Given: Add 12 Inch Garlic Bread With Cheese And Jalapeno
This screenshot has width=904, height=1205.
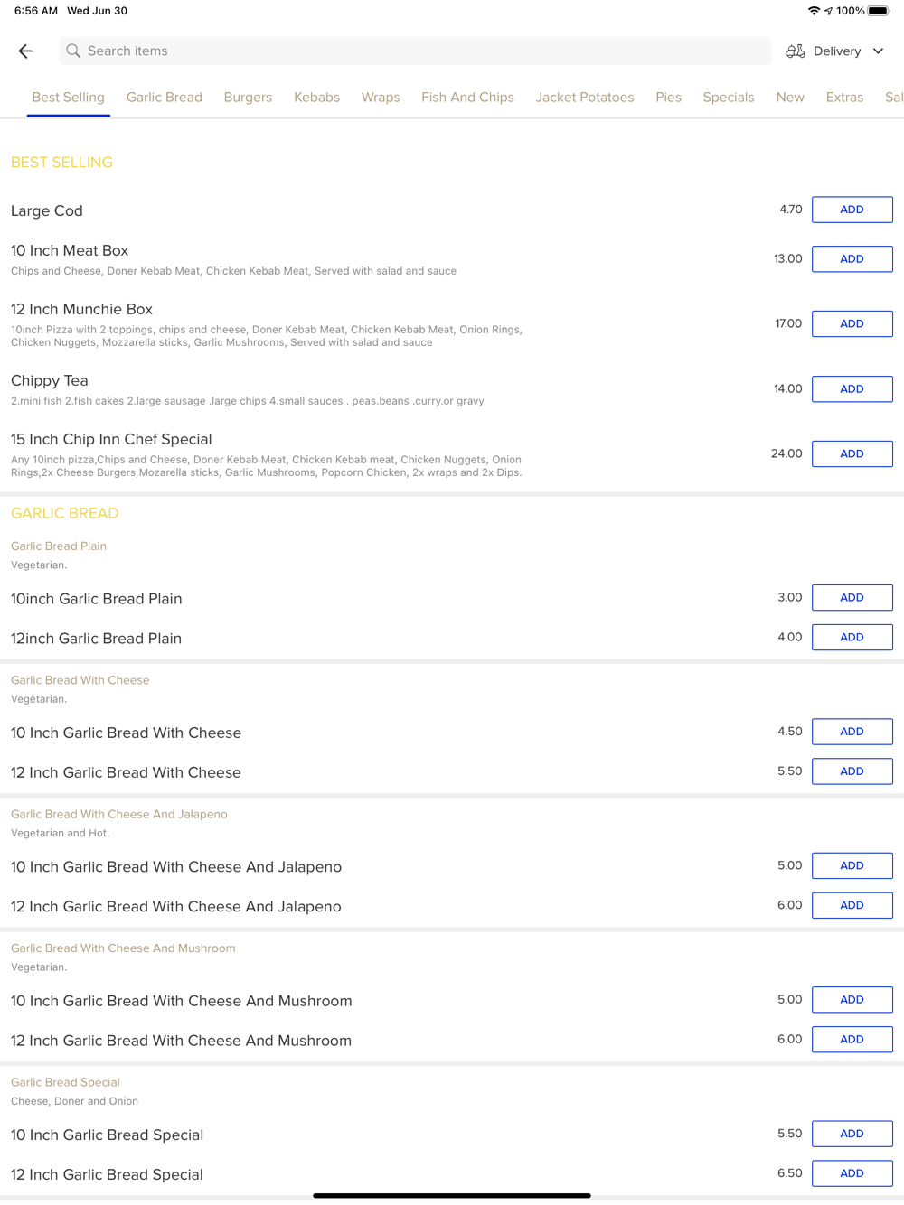Looking at the screenshot, I should click(x=852, y=905).
